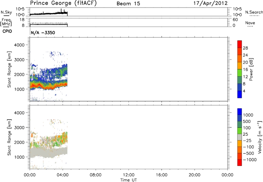Click the 28 dB power colorbar label
This screenshot has width=263, height=182.
245,48
